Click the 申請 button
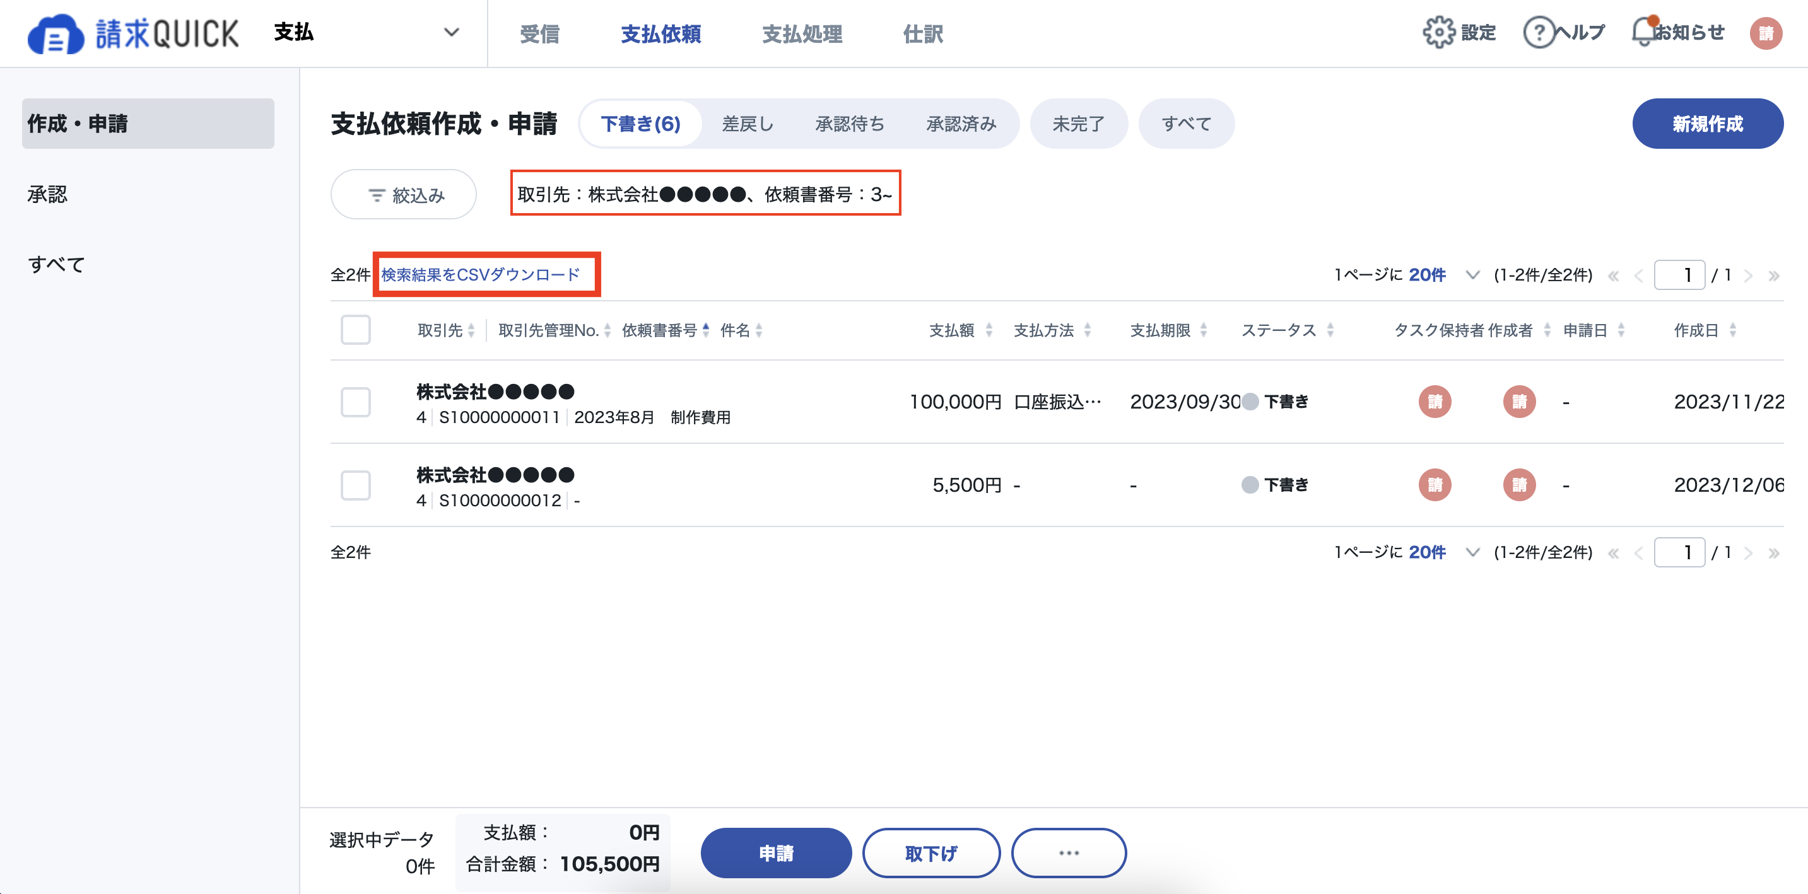 775,852
